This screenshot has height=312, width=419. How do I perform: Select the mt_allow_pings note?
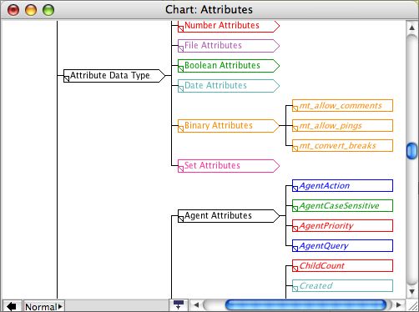coord(342,126)
